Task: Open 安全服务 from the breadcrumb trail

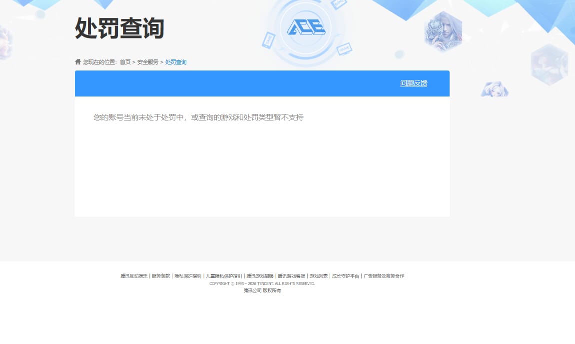Action: tap(148, 62)
